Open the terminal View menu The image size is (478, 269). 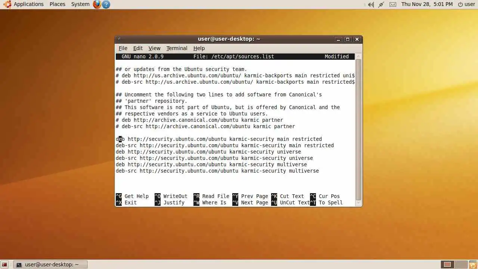[x=154, y=48]
